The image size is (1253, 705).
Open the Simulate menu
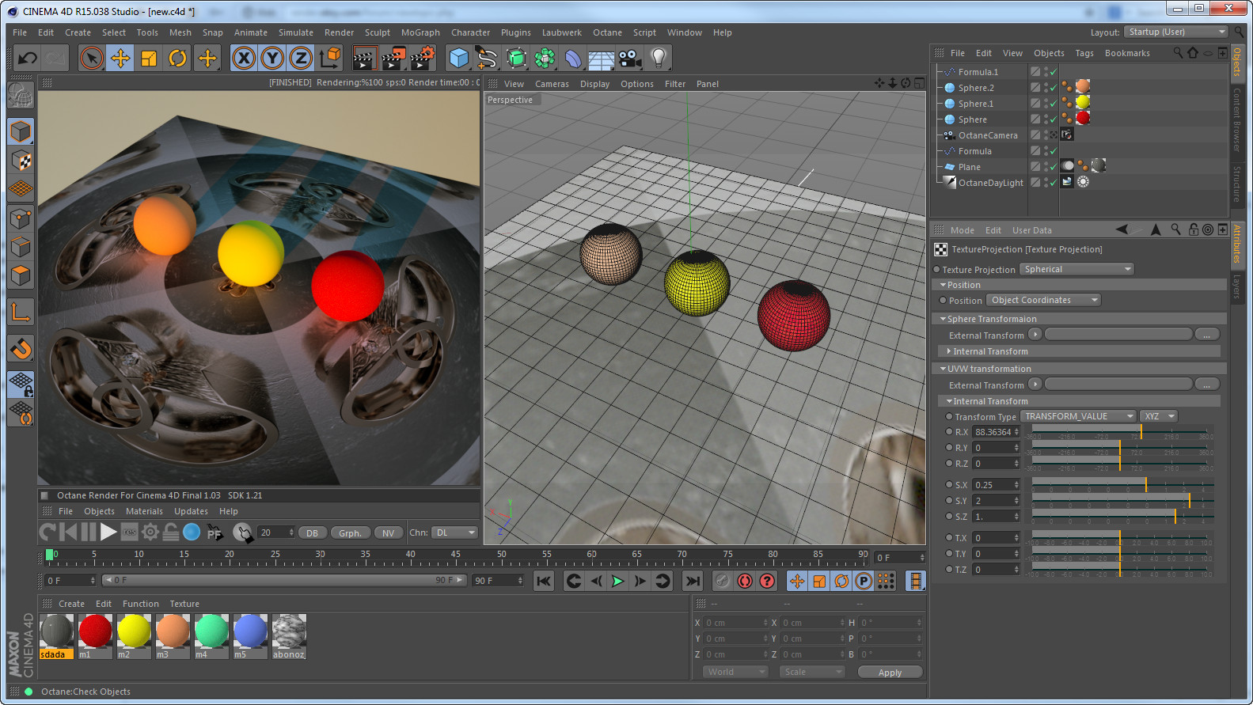click(x=296, y=32)
